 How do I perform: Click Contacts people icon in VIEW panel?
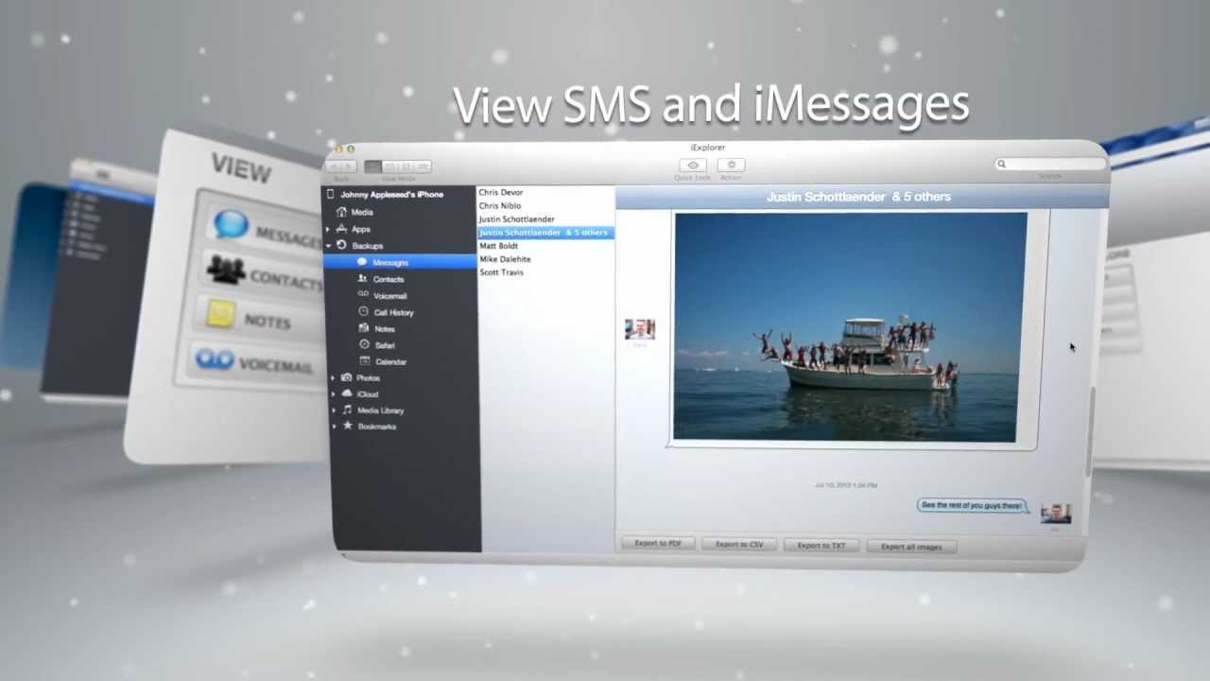[226, 271]
